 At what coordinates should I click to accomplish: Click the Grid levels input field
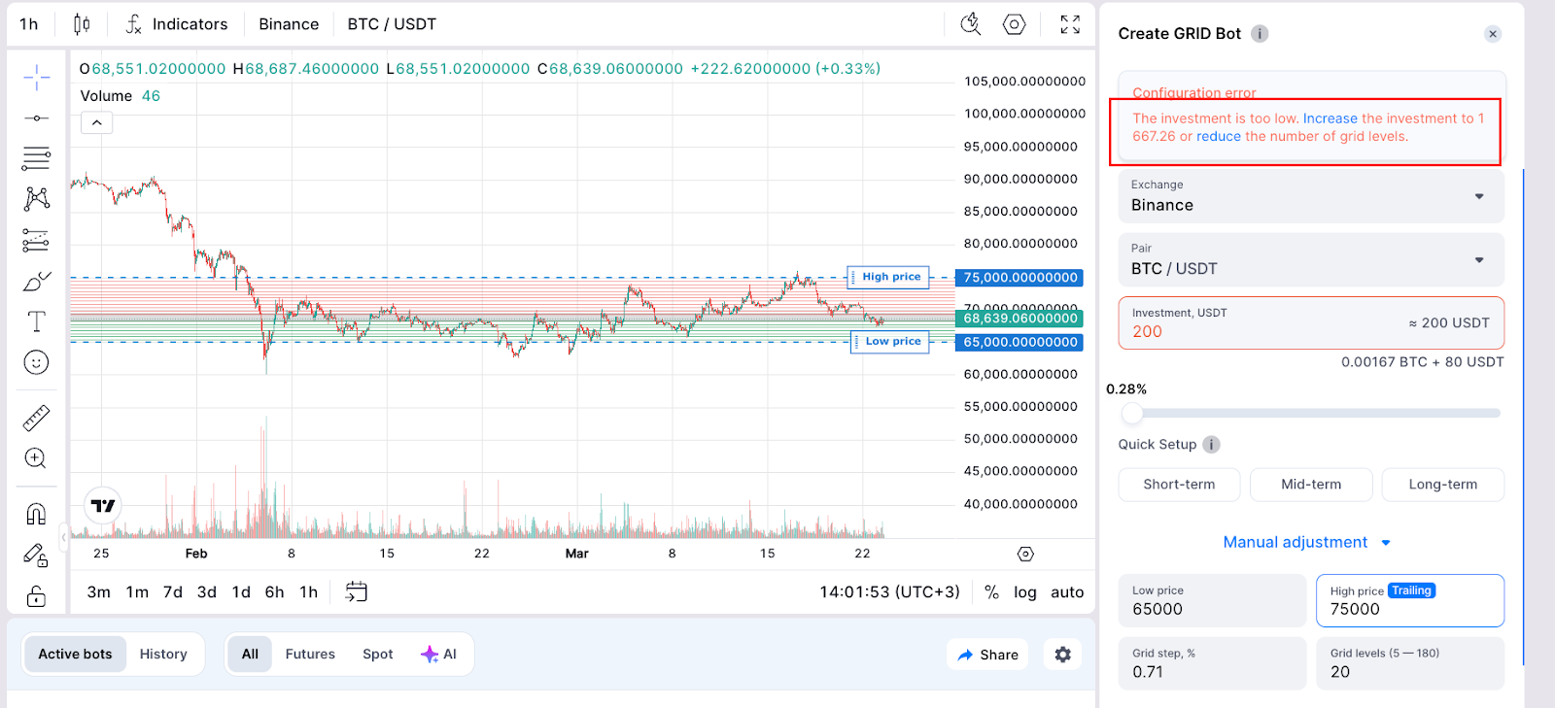point(1410,663)
